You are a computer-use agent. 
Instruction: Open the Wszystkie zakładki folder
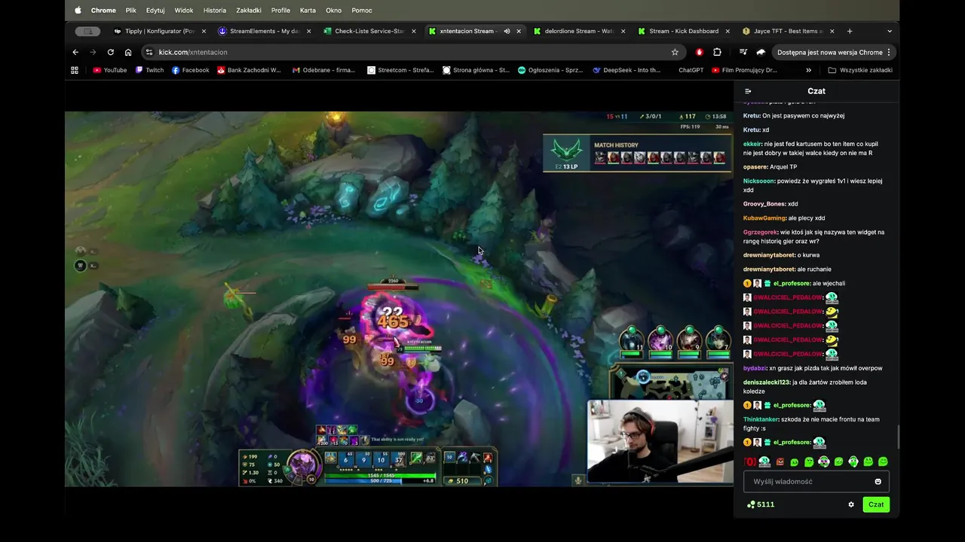tap(860, 70)
